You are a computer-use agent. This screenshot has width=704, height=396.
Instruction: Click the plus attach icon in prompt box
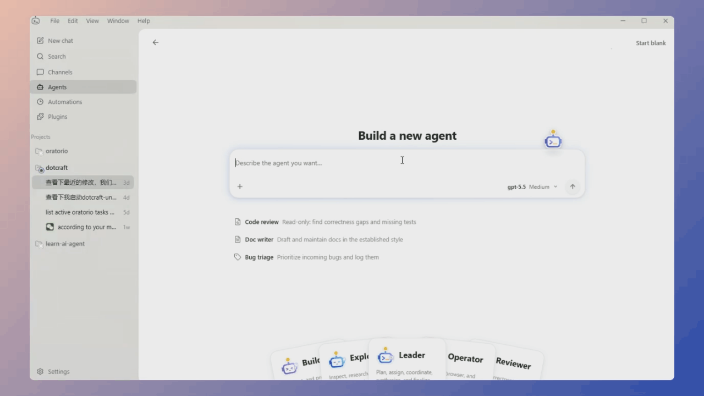point(240,186)
